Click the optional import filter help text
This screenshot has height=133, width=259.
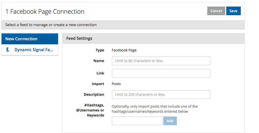(154, 109)
